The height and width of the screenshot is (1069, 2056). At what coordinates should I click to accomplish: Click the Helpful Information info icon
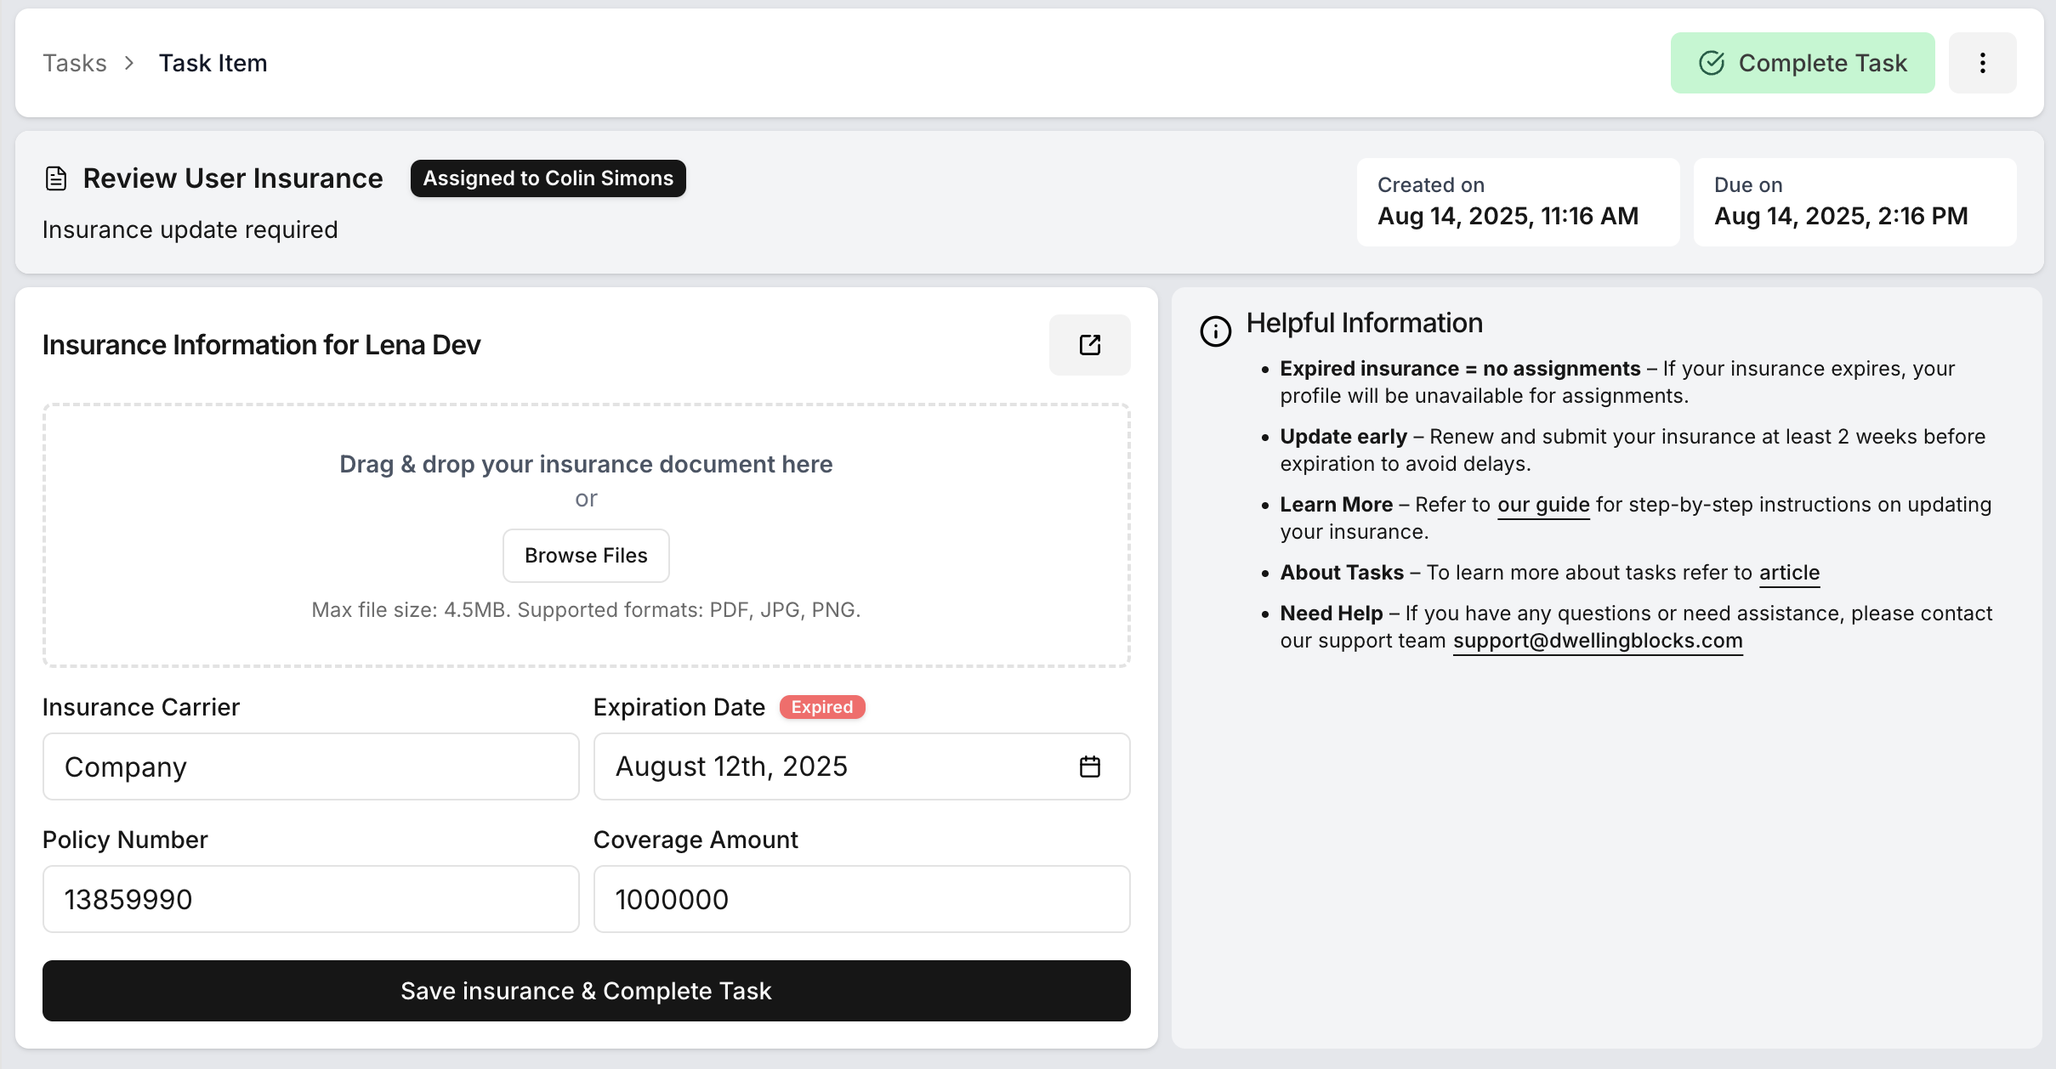pos(1215,331)
